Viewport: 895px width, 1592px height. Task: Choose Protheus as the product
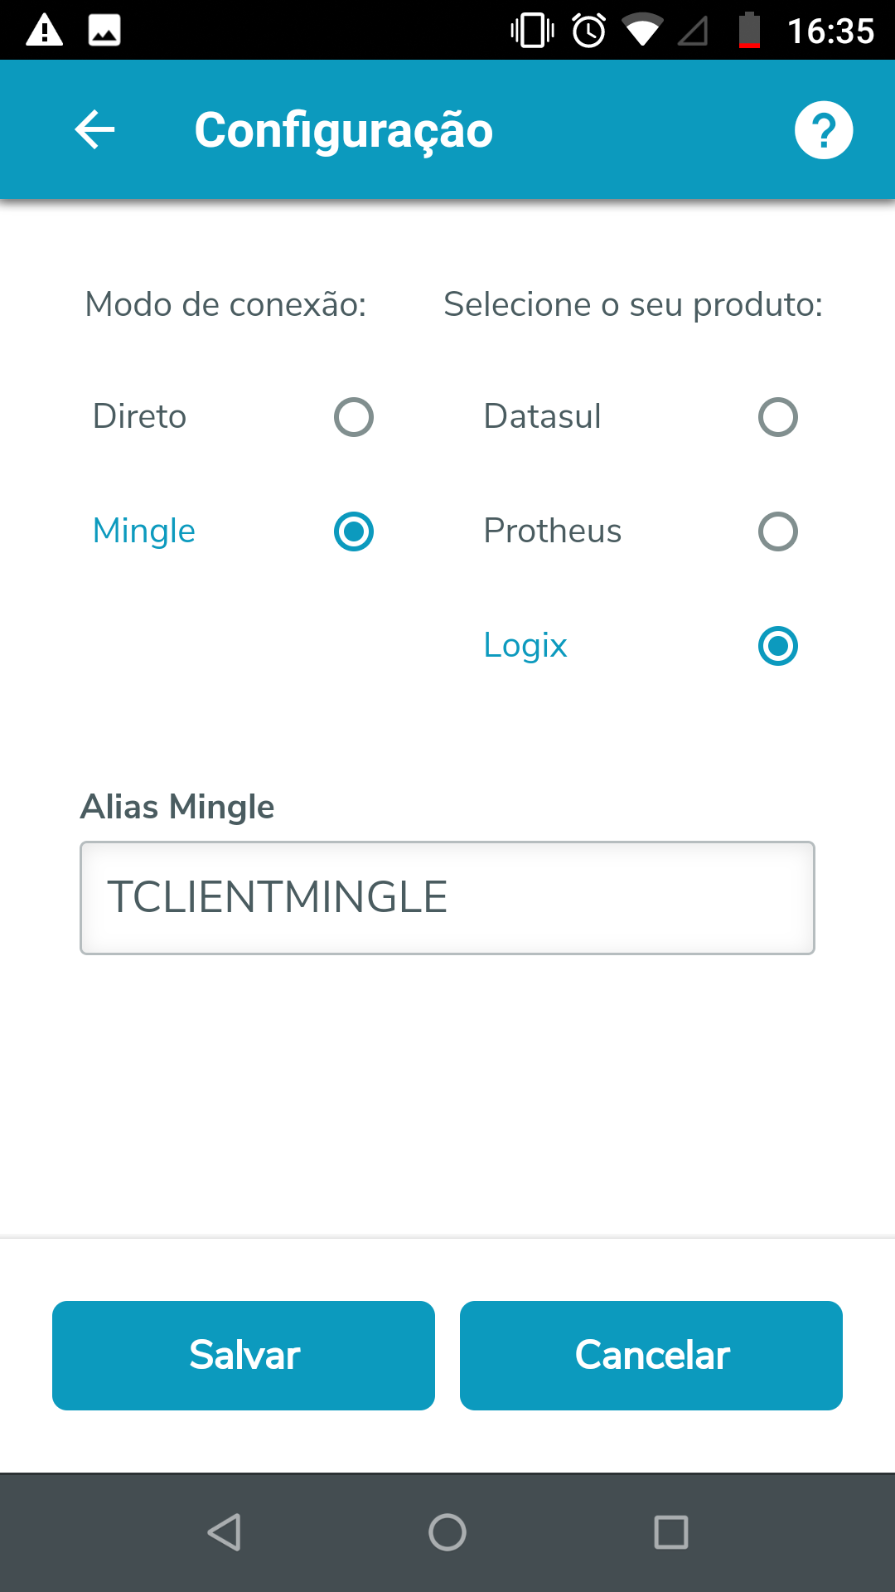pos(777,531)
